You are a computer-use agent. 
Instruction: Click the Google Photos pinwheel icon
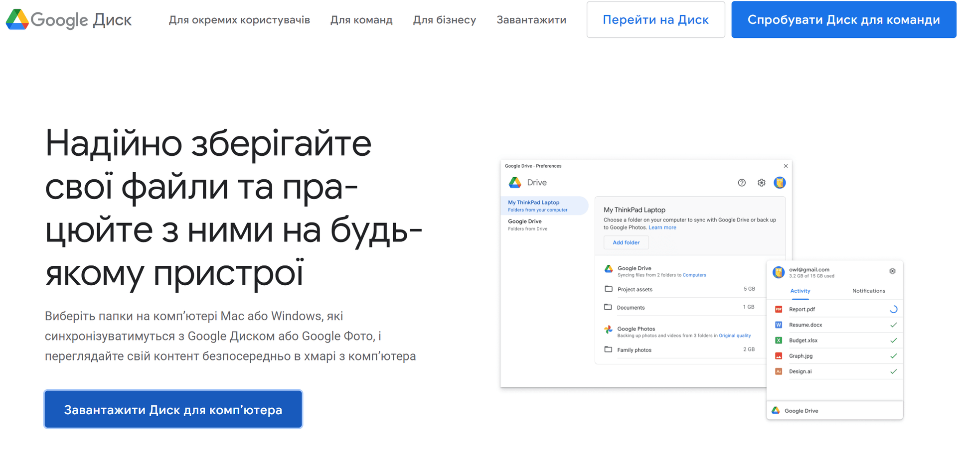[x=608, y=330]
